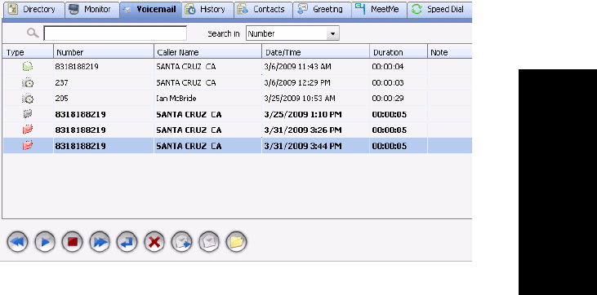Image resolution: width=597 pixels, height=295 pixels.
Task: Click SANTA CRUZ CA in the 12:29 PM row
Action: [x=186, y=82]
